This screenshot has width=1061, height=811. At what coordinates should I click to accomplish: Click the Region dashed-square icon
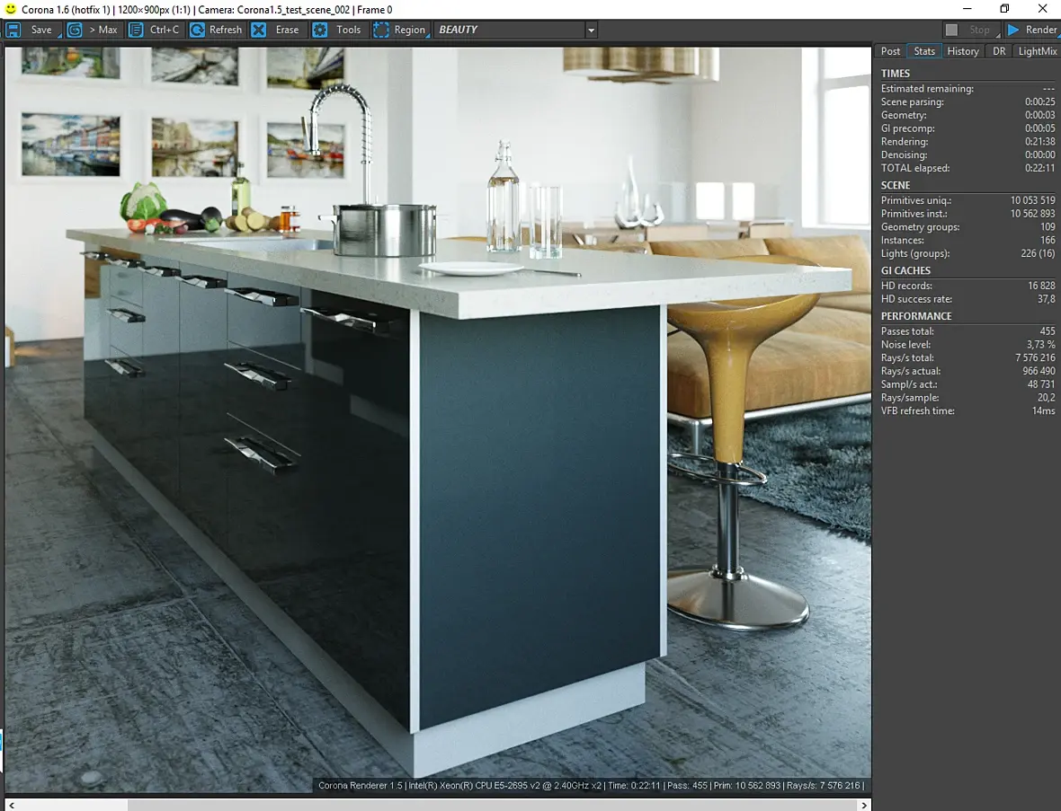(381, 30)
